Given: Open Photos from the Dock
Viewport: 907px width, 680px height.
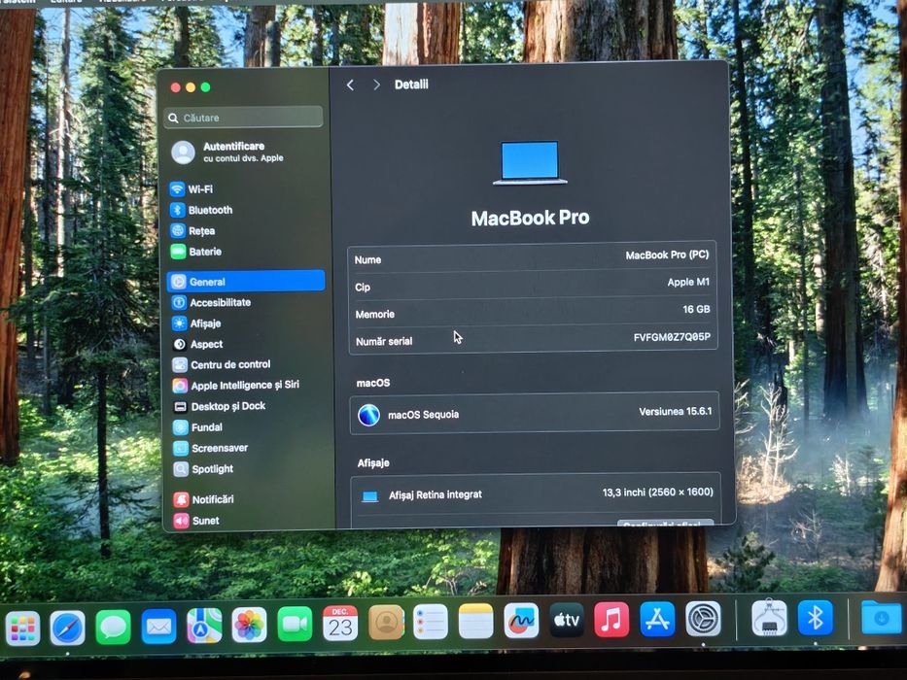Looking at the screenshot, I should [x=249, y=625].
